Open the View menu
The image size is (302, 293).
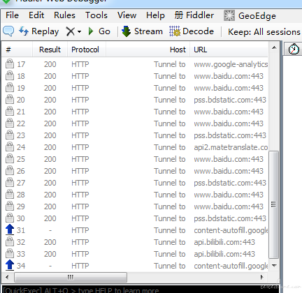pos(127,15)
